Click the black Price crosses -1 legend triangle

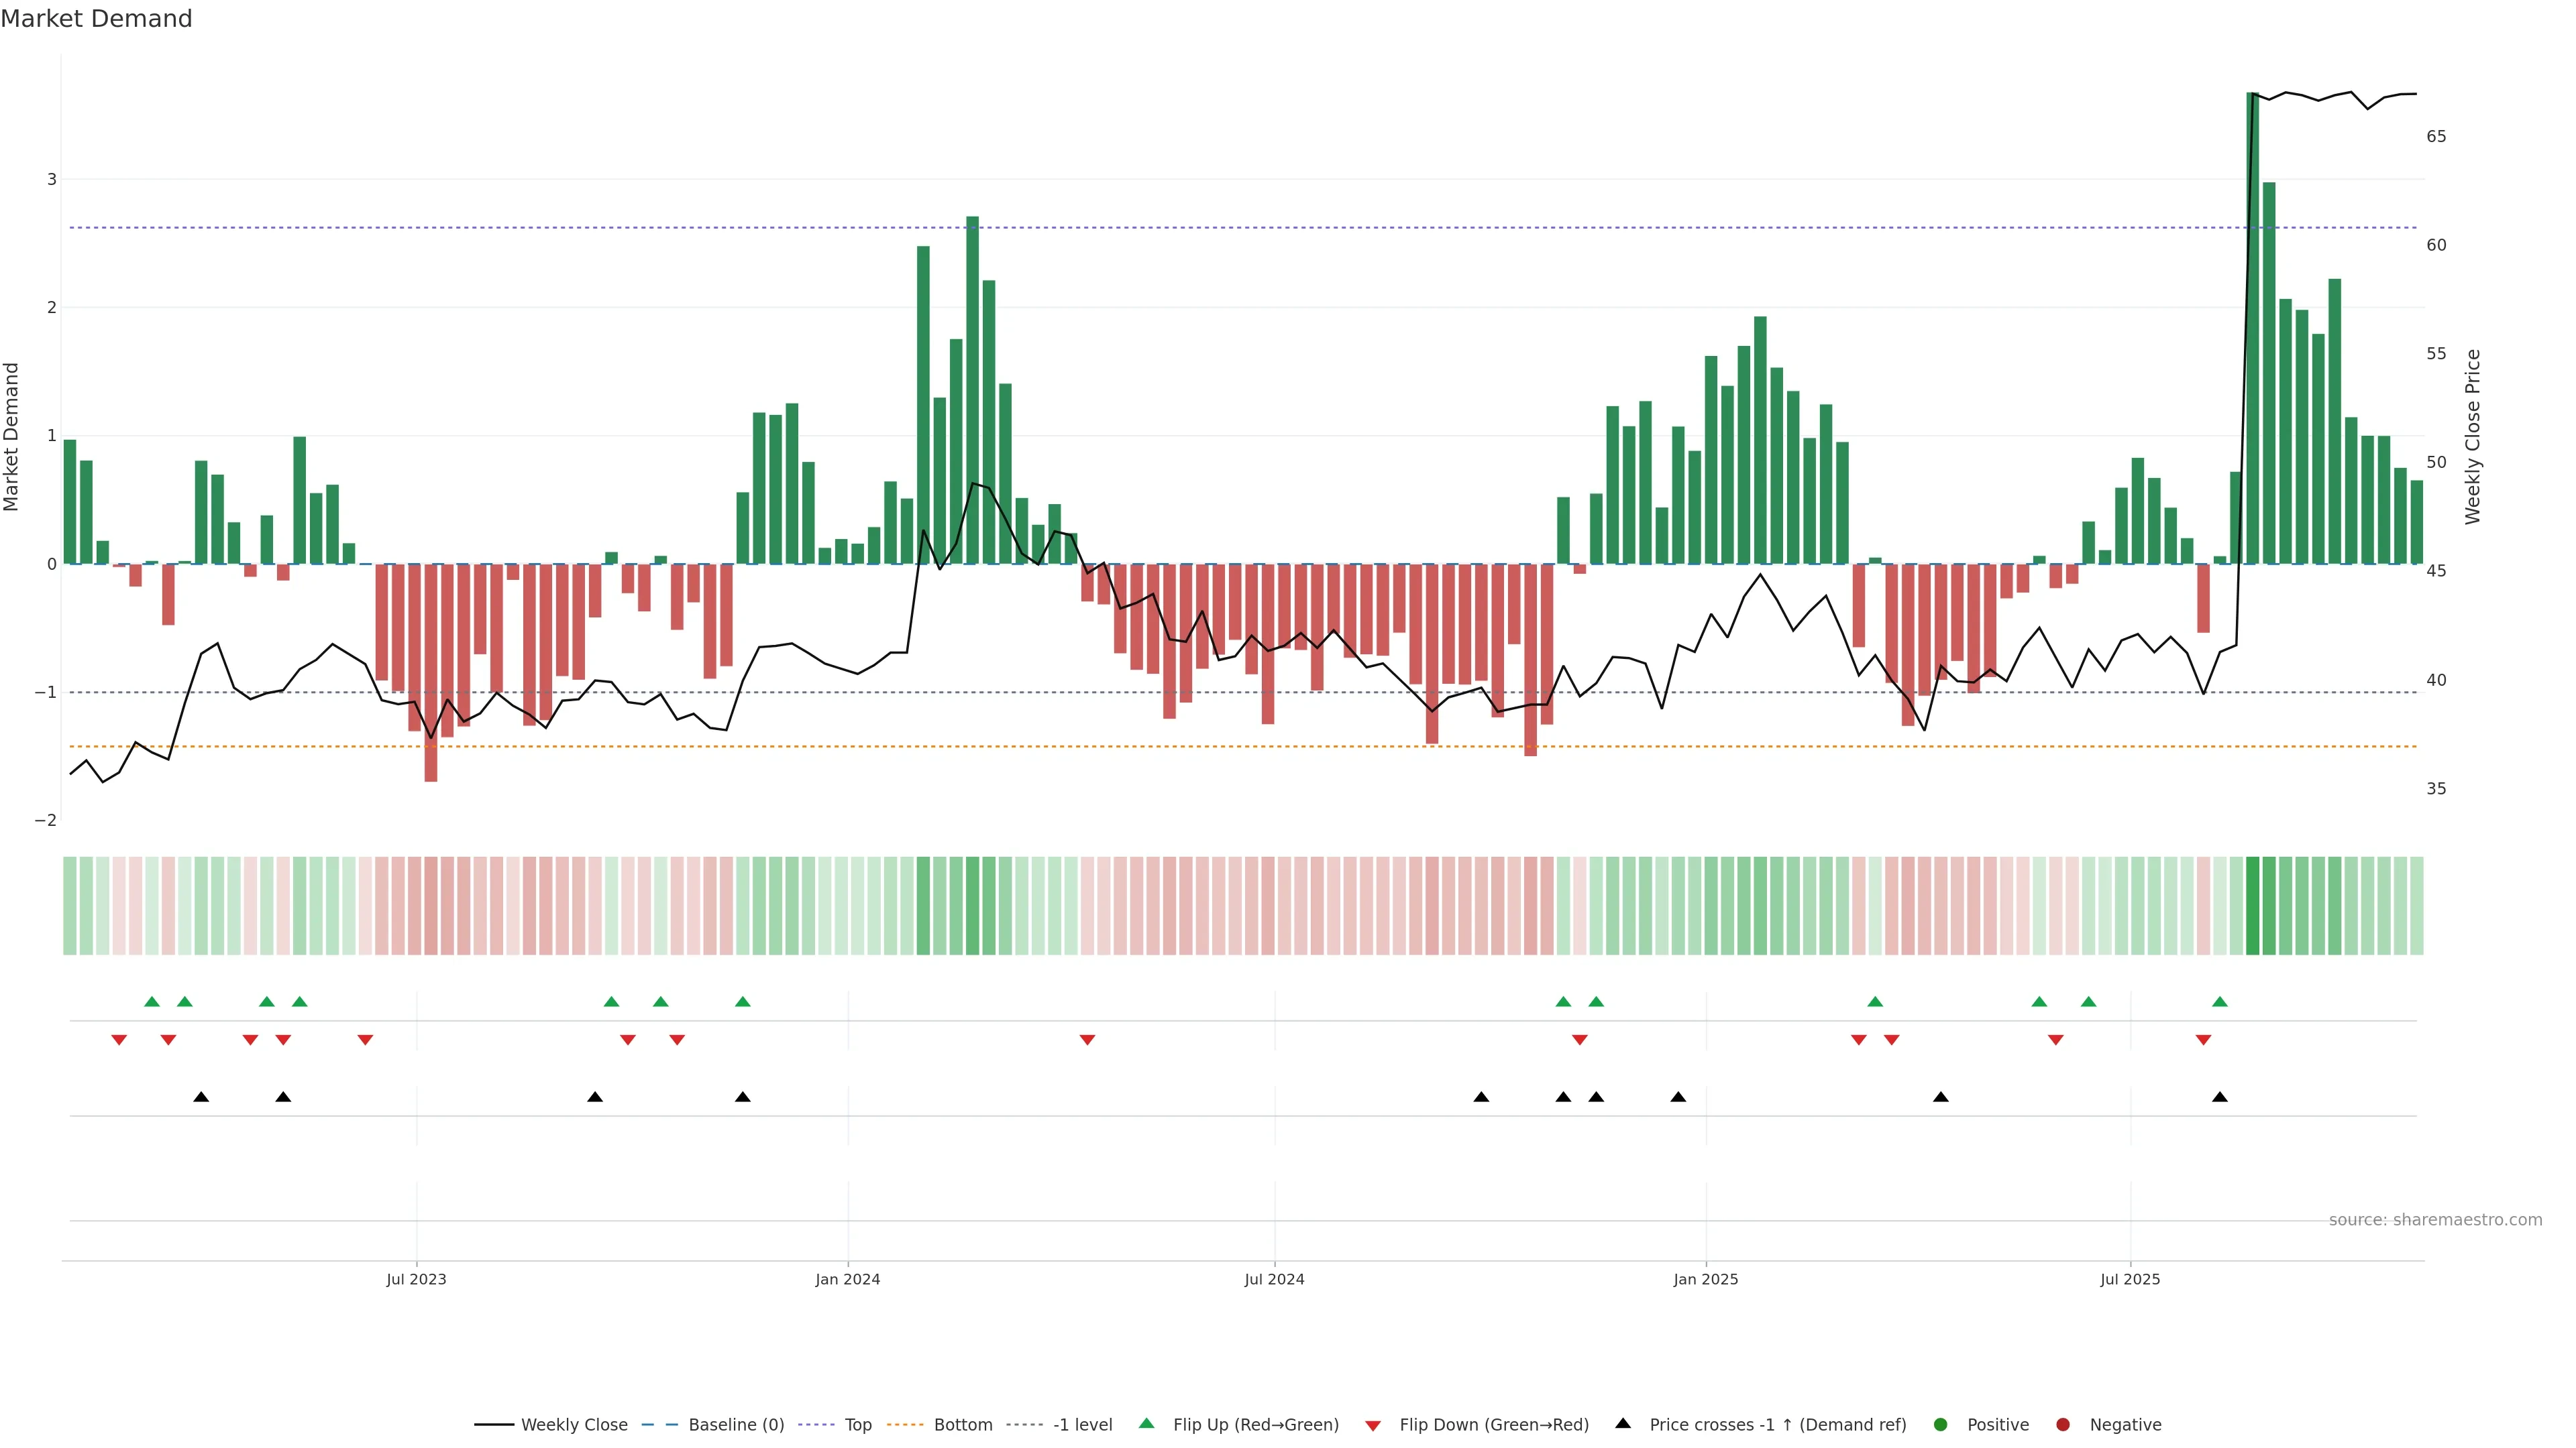[1623, 1423]
